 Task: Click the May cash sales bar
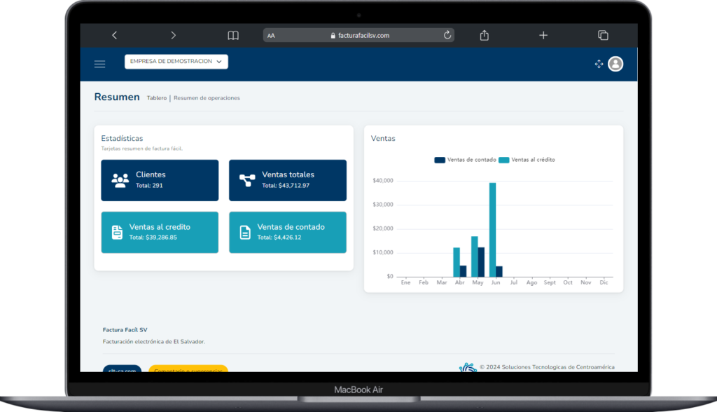coord(481,262)
